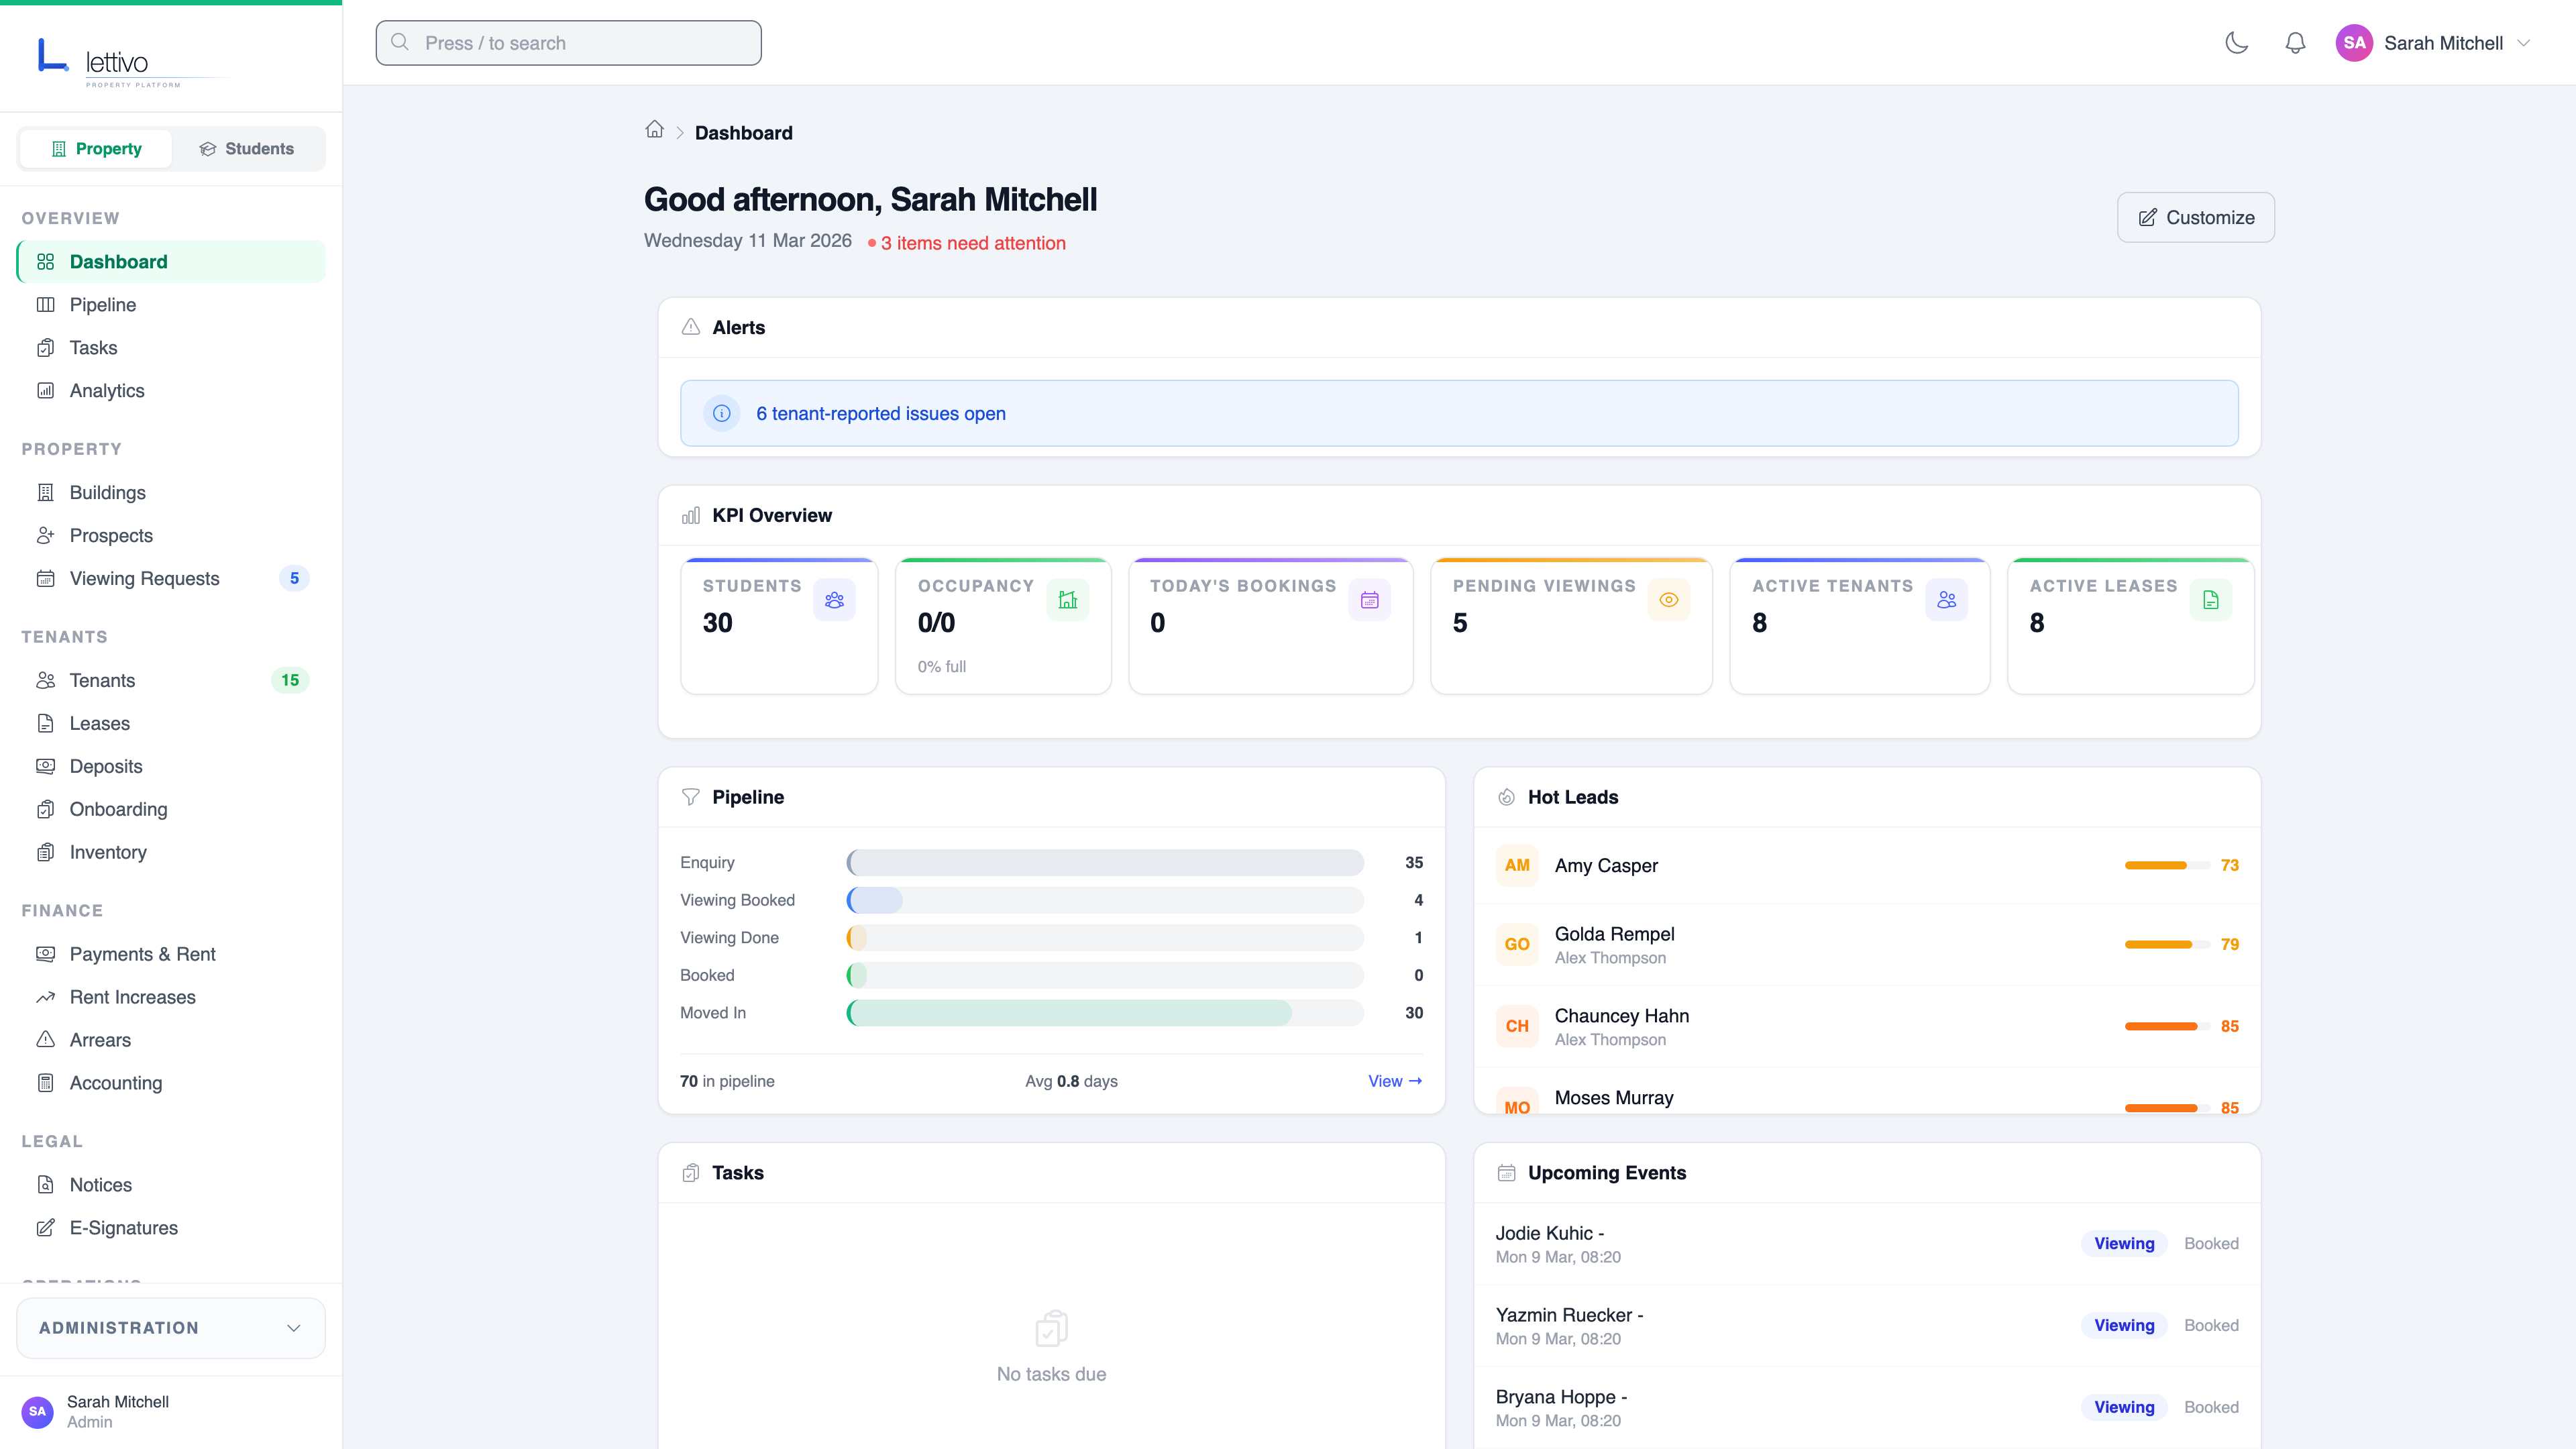Click the home breadcrumb icon
Image resolution: width=2576 pixels, height=1449 pixels.
(655, 130)
